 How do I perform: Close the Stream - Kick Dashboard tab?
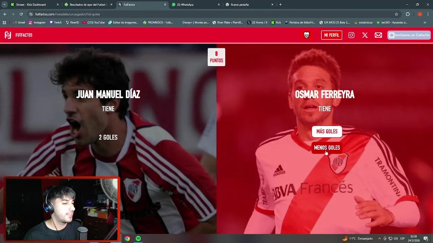58,5
